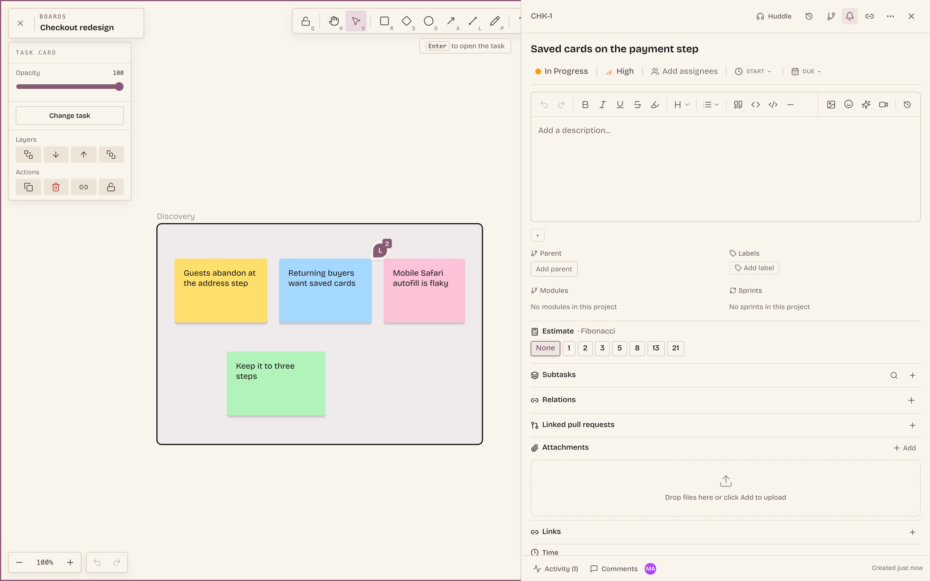Switch to the Activity tab
This screenshot has width=930, height=581.
tap(556, 569)
